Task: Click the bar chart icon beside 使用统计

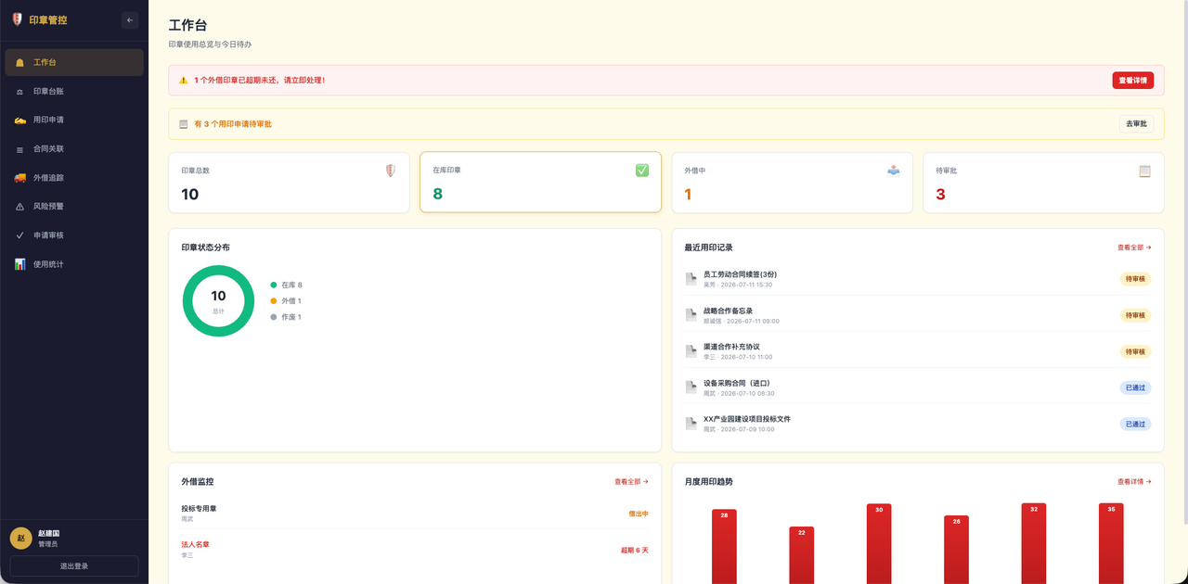Action: [20, 263]
